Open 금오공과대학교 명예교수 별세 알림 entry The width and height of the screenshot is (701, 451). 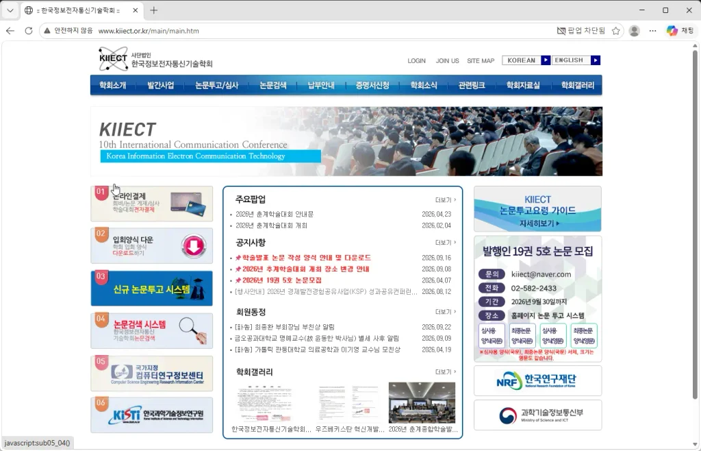317,339
